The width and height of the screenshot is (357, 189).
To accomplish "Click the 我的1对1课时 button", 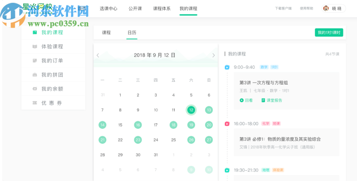I will click(x=329, y=33).
